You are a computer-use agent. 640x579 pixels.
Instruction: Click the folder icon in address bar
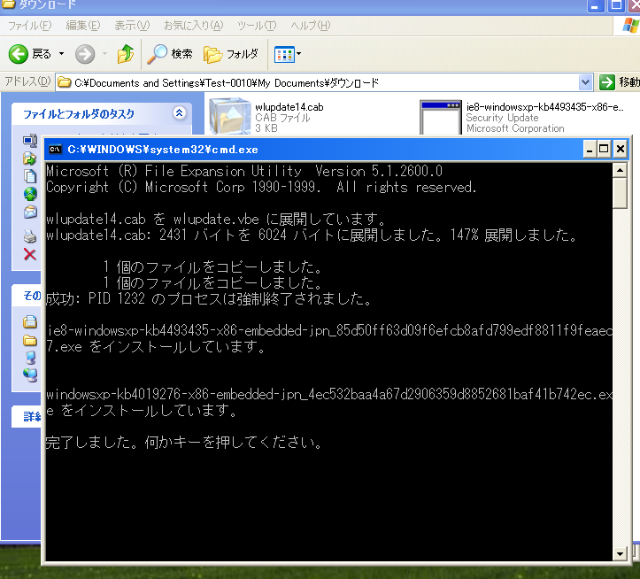(x=64, y=83)
